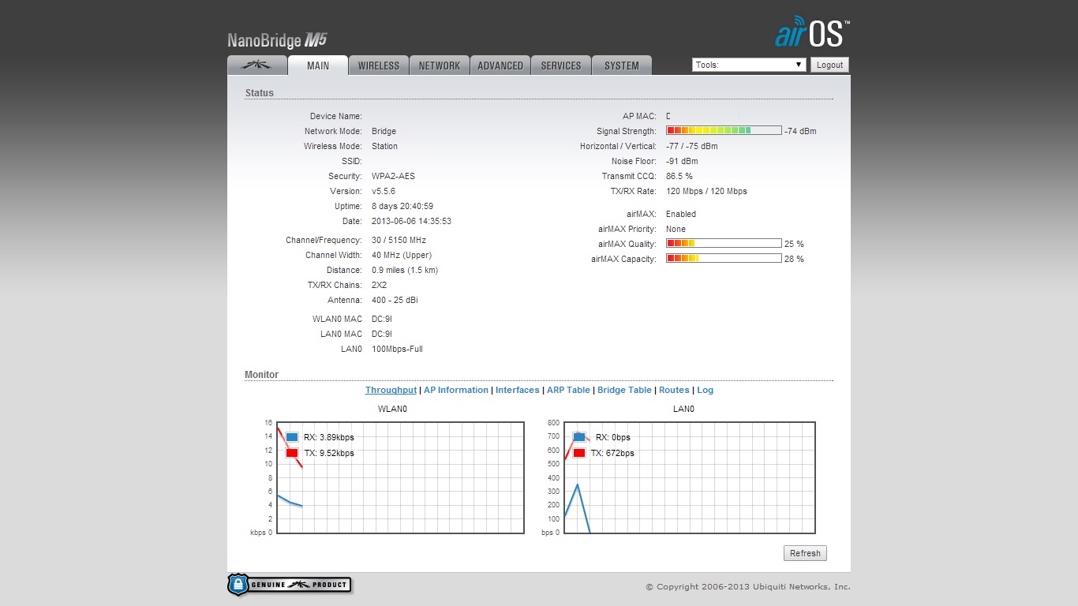Screen dimensions: 1078x606
Task: Open the Bridge Table link
Action: click(x=624, y=390)
